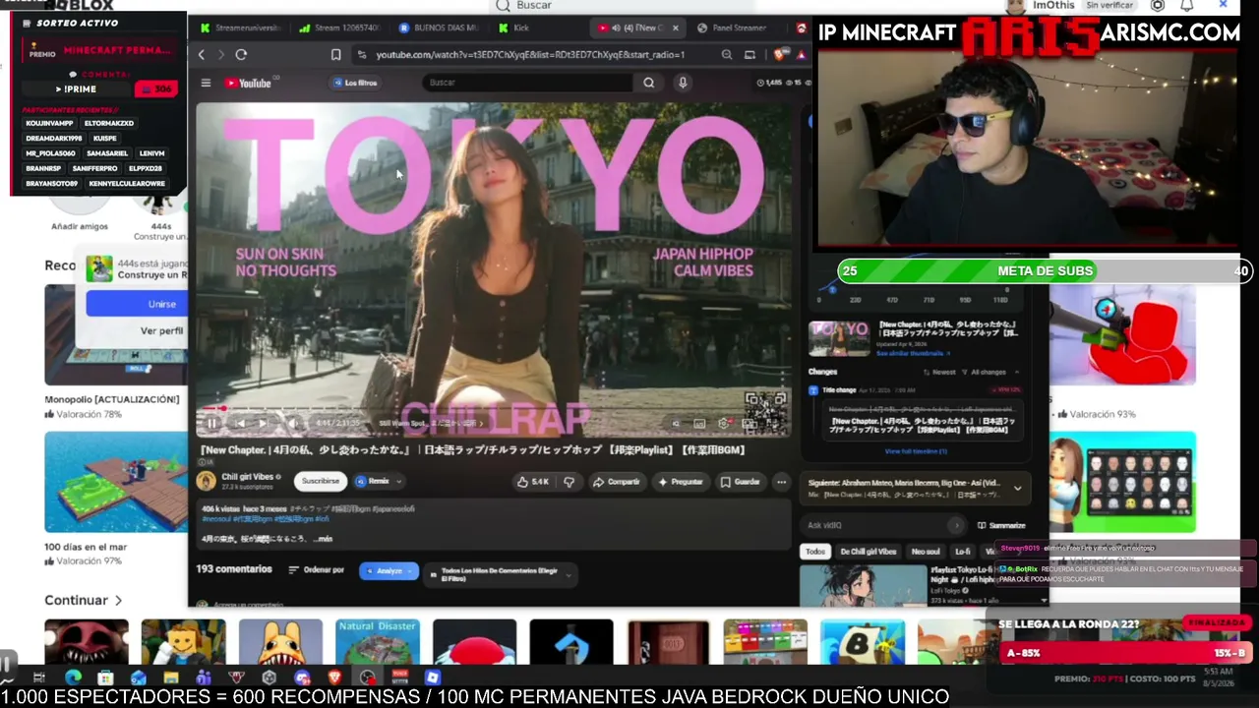Switch to the Streameruniversity browser tab
This screenshot has width=1259, height=708.
tap(241, 28)
